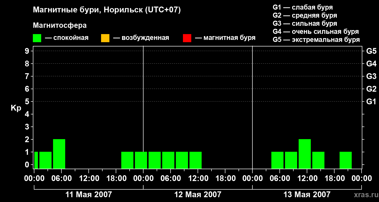Click the '12:00' time label under 11 Мая
Image resolution: width=379 pixels, height=202 pixels.
click(89, 179)
